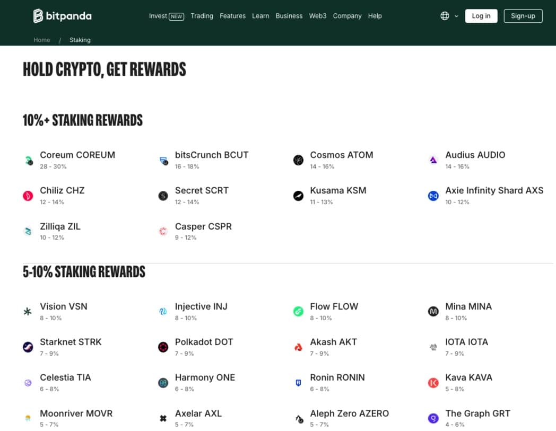Screen dimensions: 556x431
Task: Click the Axie Infinity Shard icon
Action: click(433, 196)
